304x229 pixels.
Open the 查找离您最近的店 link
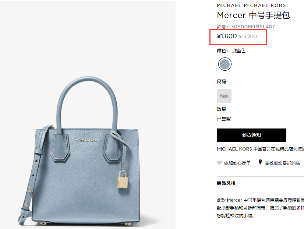pos(282,163)
